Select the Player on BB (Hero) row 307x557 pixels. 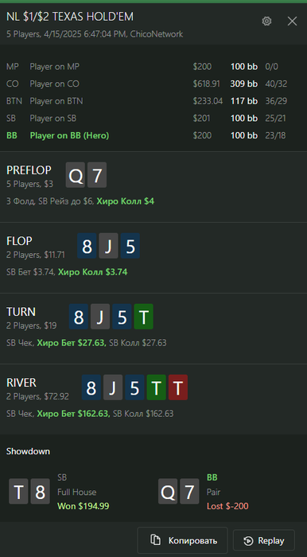tap(153, 135)
